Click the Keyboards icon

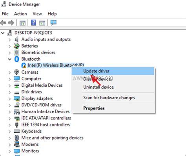coord(16,131)
